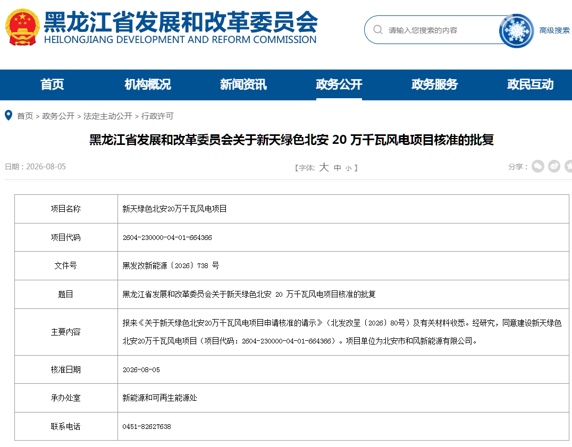This screenshot has width=572, height=447.
Task: Click approval date 2026-08-05 in table
Action: (141, 370)
